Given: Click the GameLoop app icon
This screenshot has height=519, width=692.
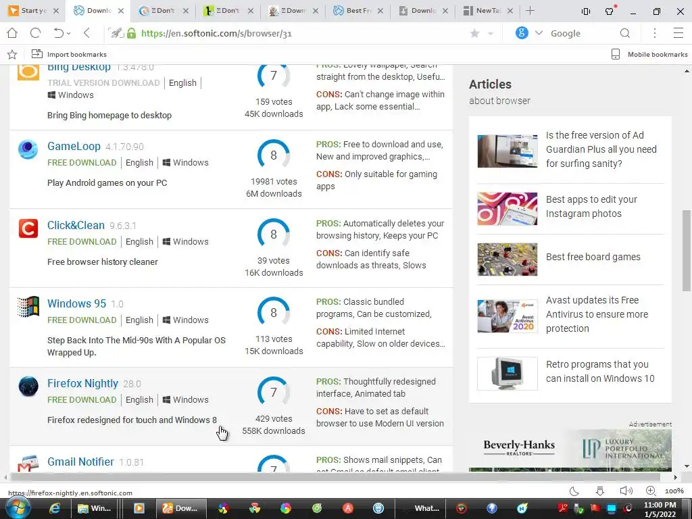Looking at the screenshot, I should click(28, 149).
